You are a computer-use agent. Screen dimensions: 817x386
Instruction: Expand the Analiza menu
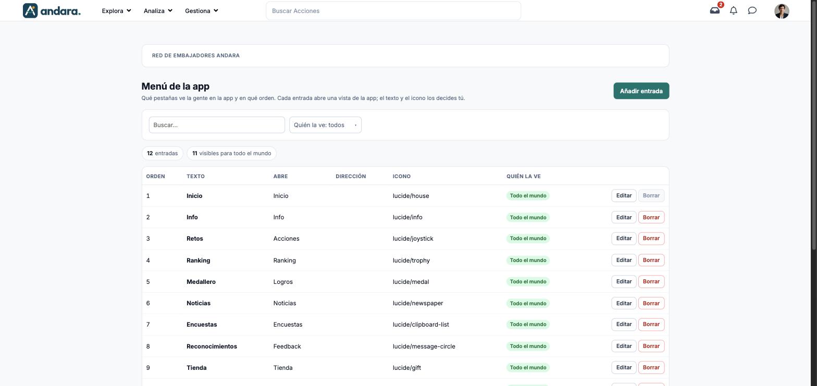pyautogui.click(x=158, y=10)
